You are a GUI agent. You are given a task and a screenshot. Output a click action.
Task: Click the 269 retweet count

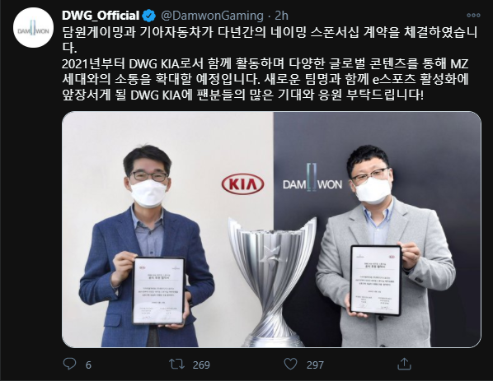pyautogui.click(x=201, y=365)
